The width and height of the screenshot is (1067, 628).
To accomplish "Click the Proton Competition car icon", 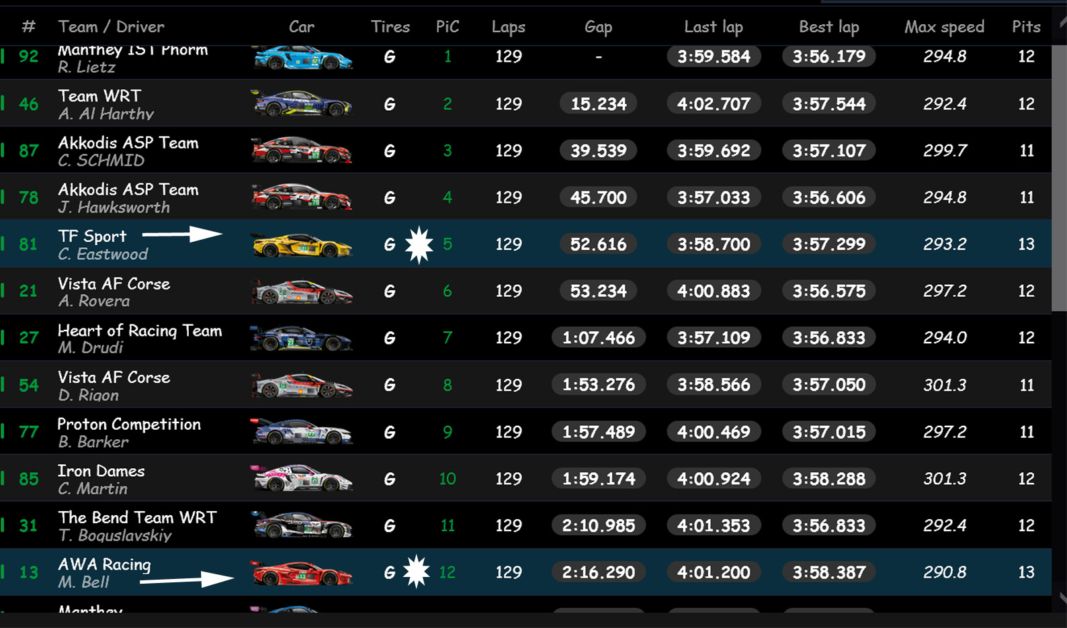I will point(302,432).
